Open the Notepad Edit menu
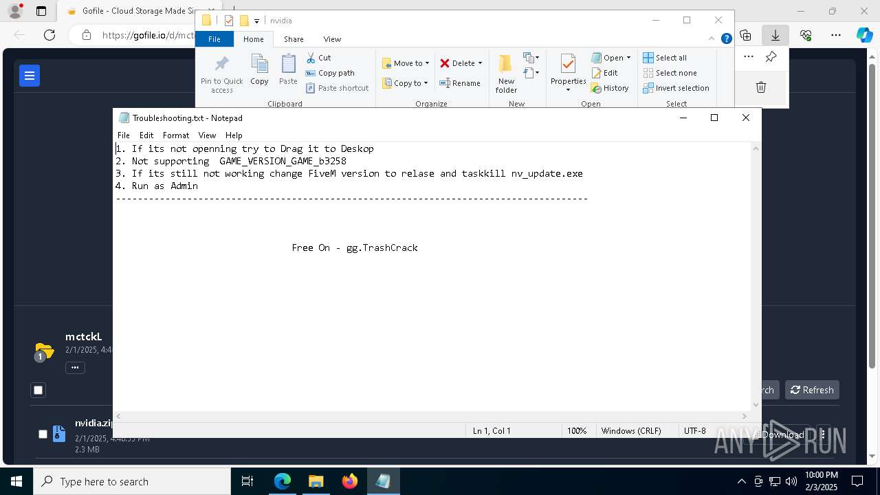 (x=146, y=135)
